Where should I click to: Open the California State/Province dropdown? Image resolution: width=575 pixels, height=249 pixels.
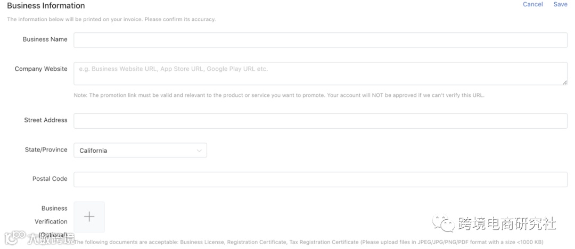[x=139, y=151]
